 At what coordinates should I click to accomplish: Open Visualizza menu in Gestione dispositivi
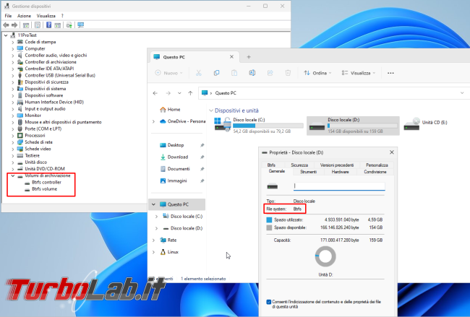(x=46, y=16)
